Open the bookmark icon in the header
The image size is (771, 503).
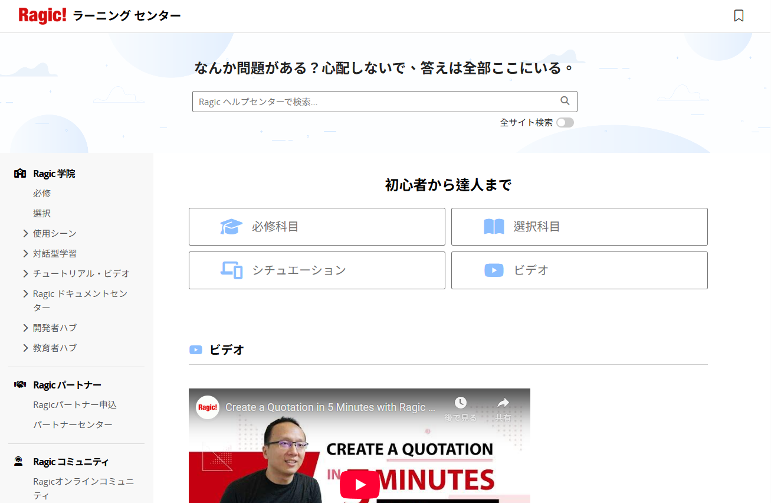click(739, 16)
